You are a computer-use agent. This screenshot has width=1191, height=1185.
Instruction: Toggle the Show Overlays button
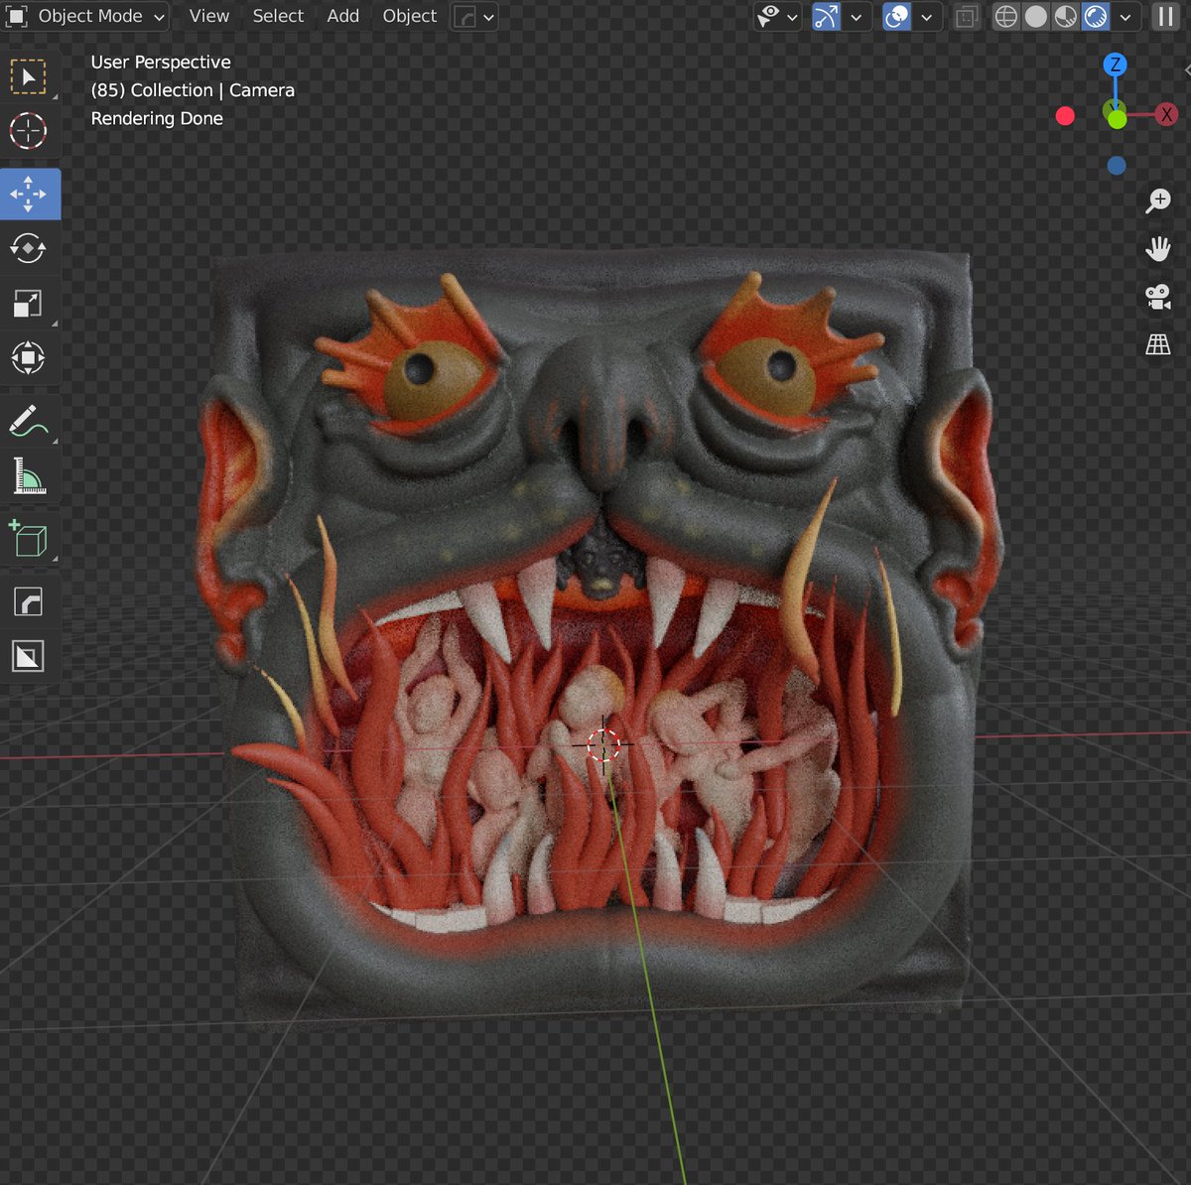896,17
